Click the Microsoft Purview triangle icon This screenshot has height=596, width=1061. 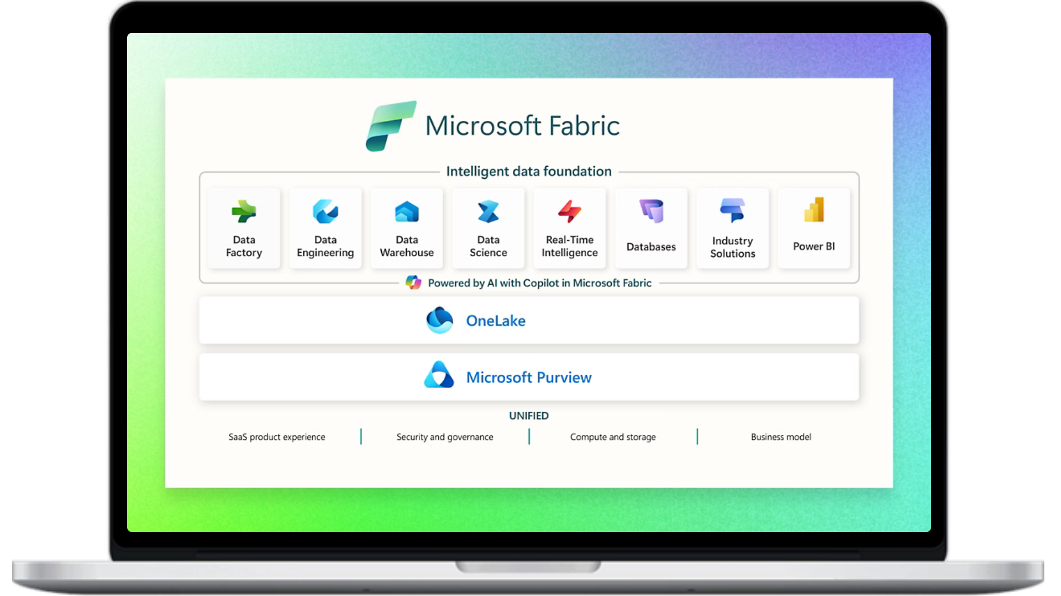click(439, 375)
